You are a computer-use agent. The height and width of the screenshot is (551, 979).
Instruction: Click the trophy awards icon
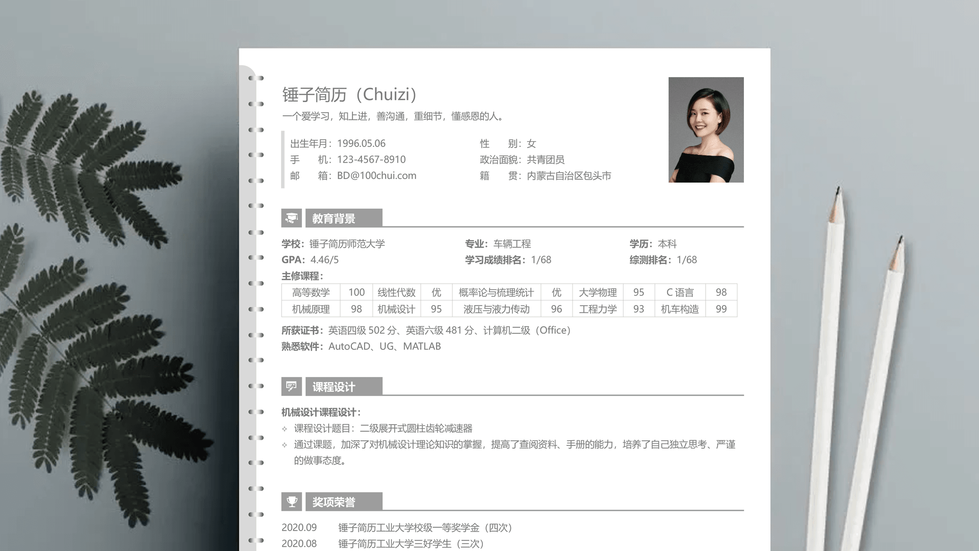point(291,502)
